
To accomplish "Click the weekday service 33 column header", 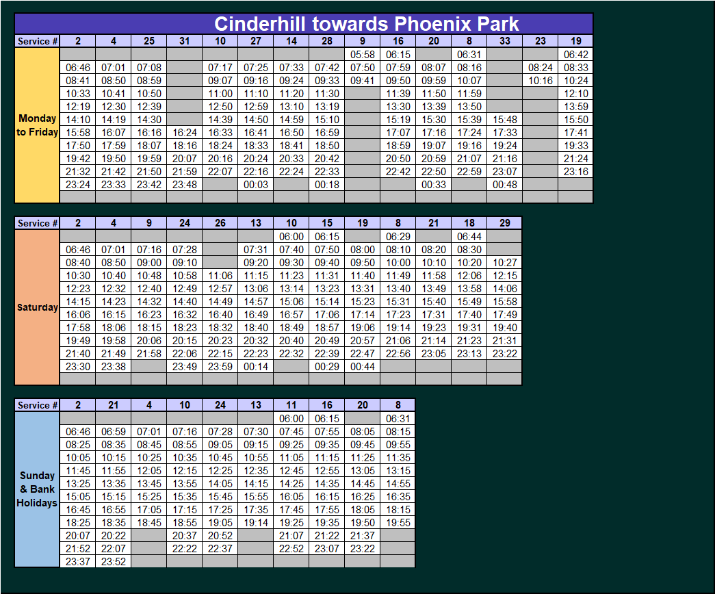I will (505, 41).
